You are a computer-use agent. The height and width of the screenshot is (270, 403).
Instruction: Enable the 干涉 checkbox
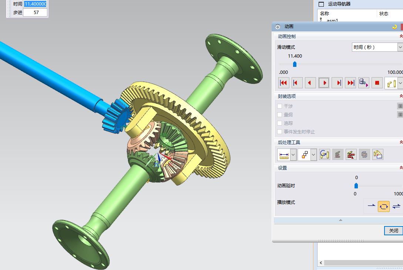(x=280, y=106)
